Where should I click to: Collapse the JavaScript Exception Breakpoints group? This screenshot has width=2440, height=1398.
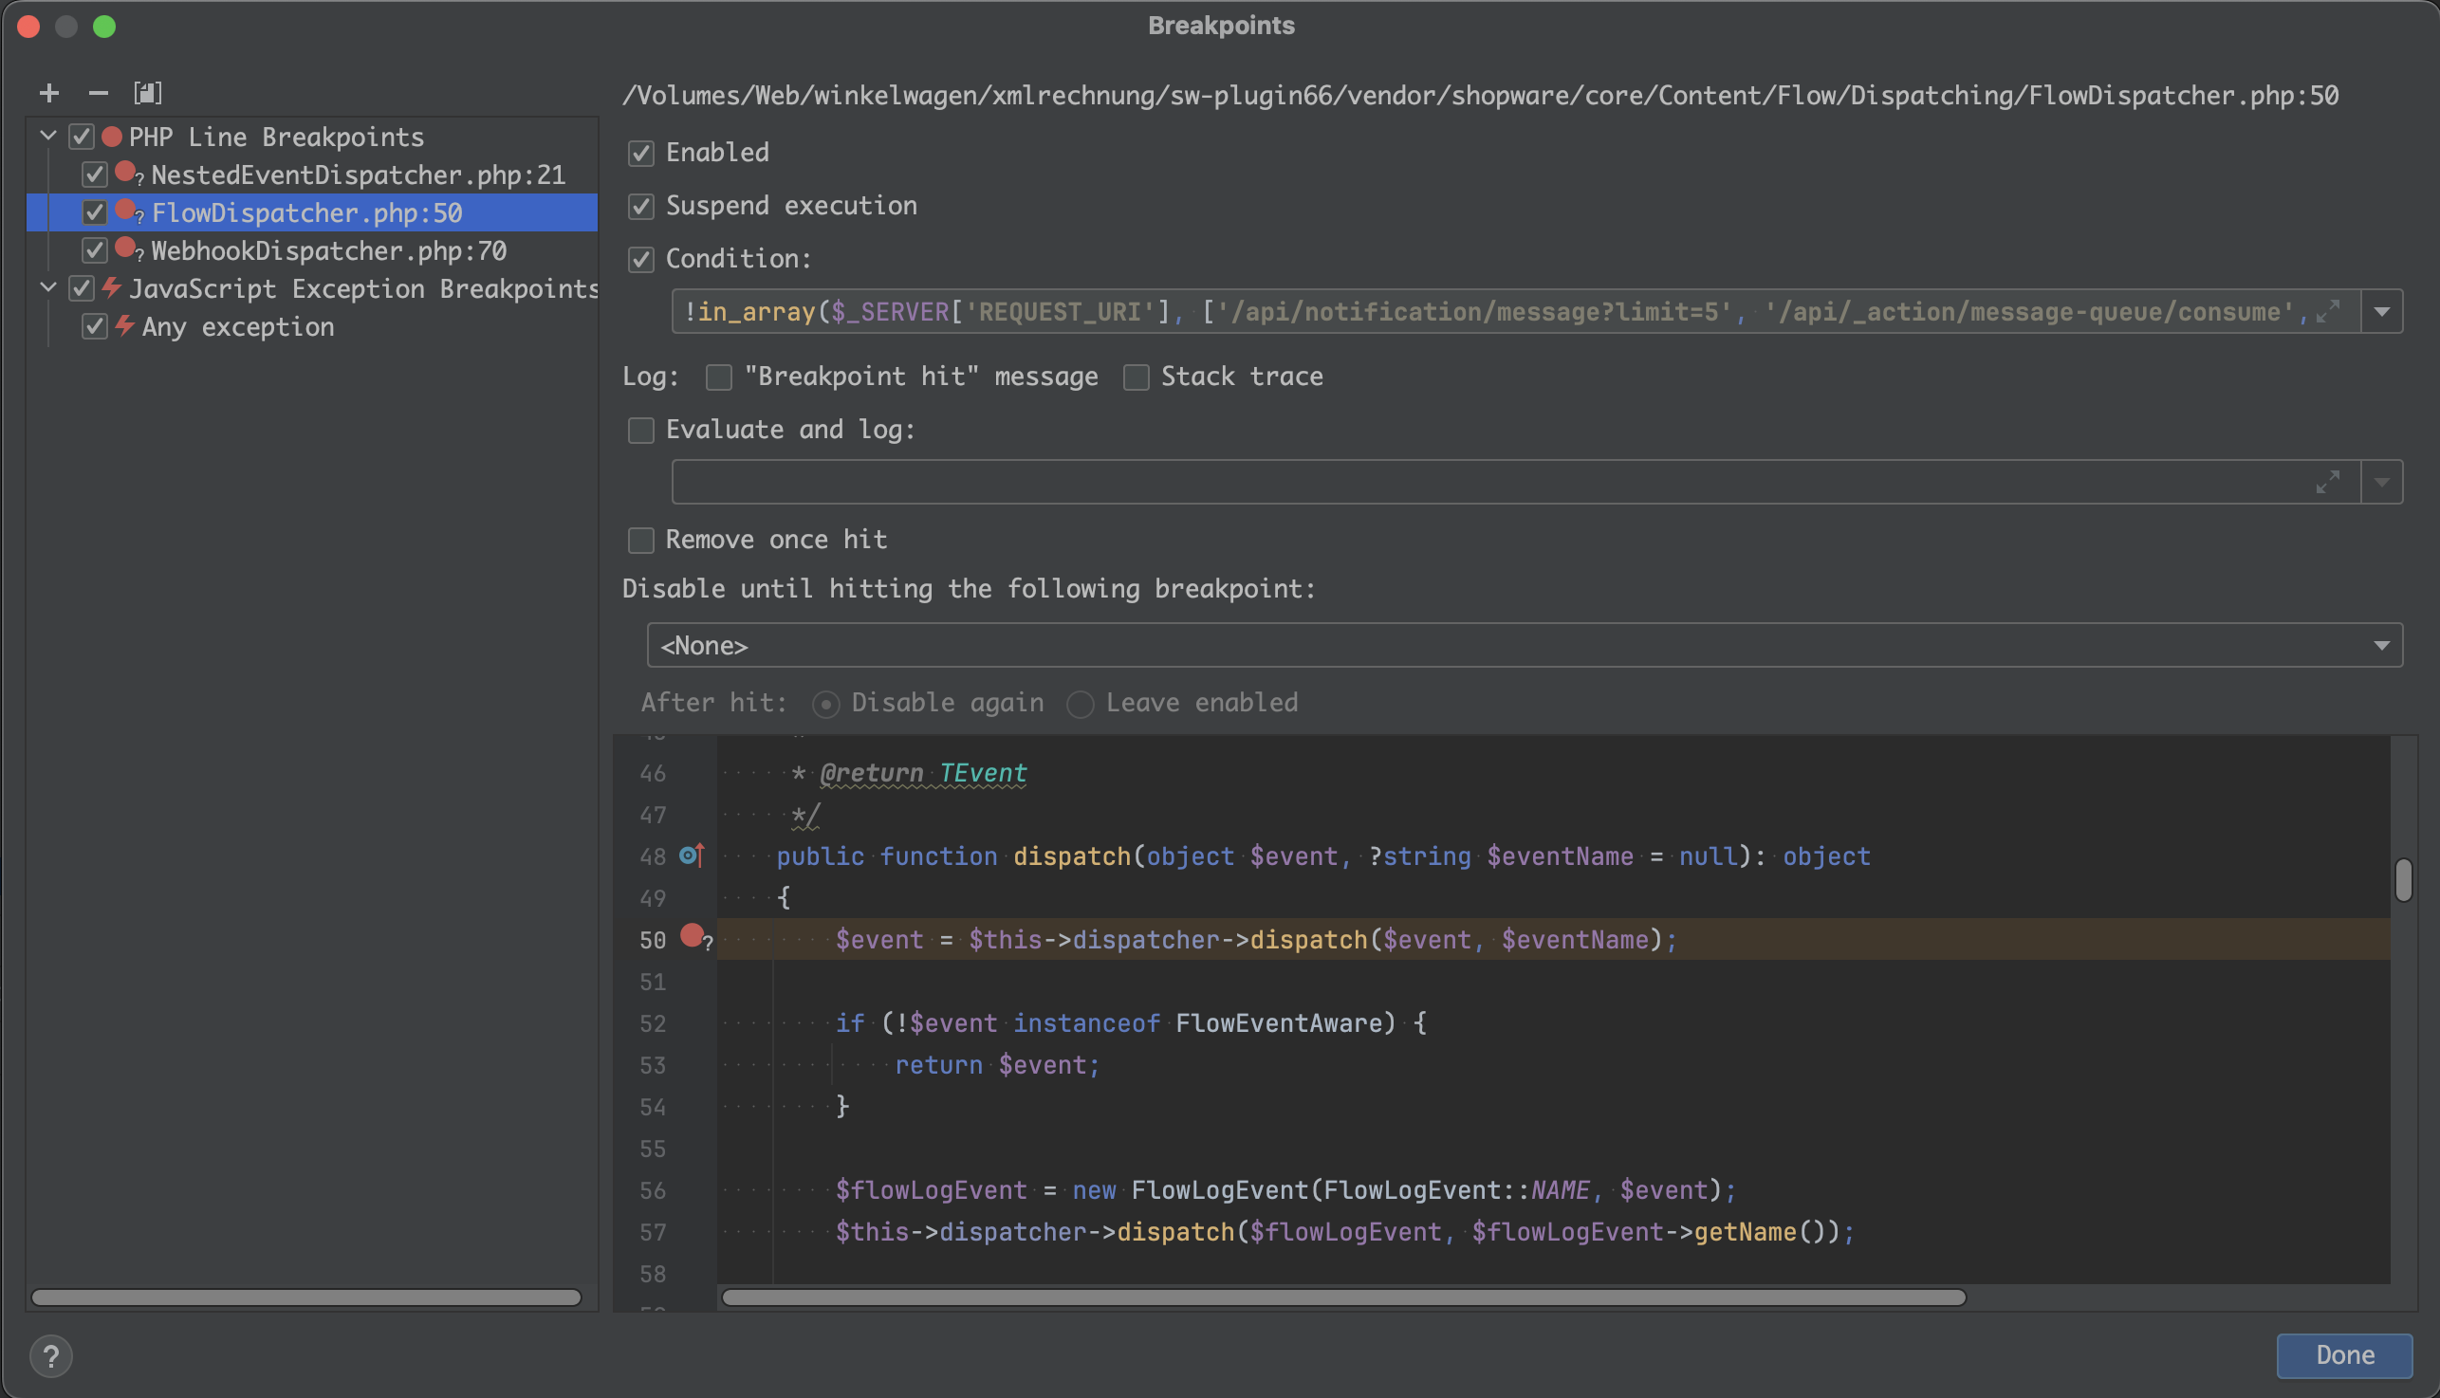click(x=48, y=287)
